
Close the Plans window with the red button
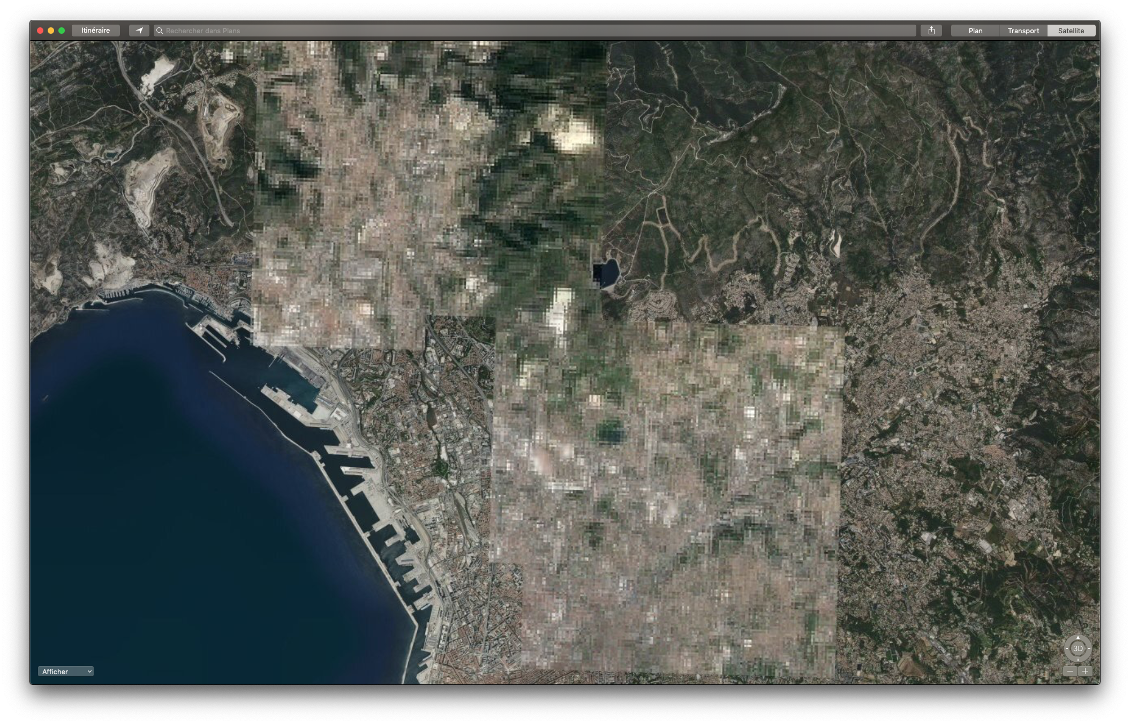pos(40,31)
